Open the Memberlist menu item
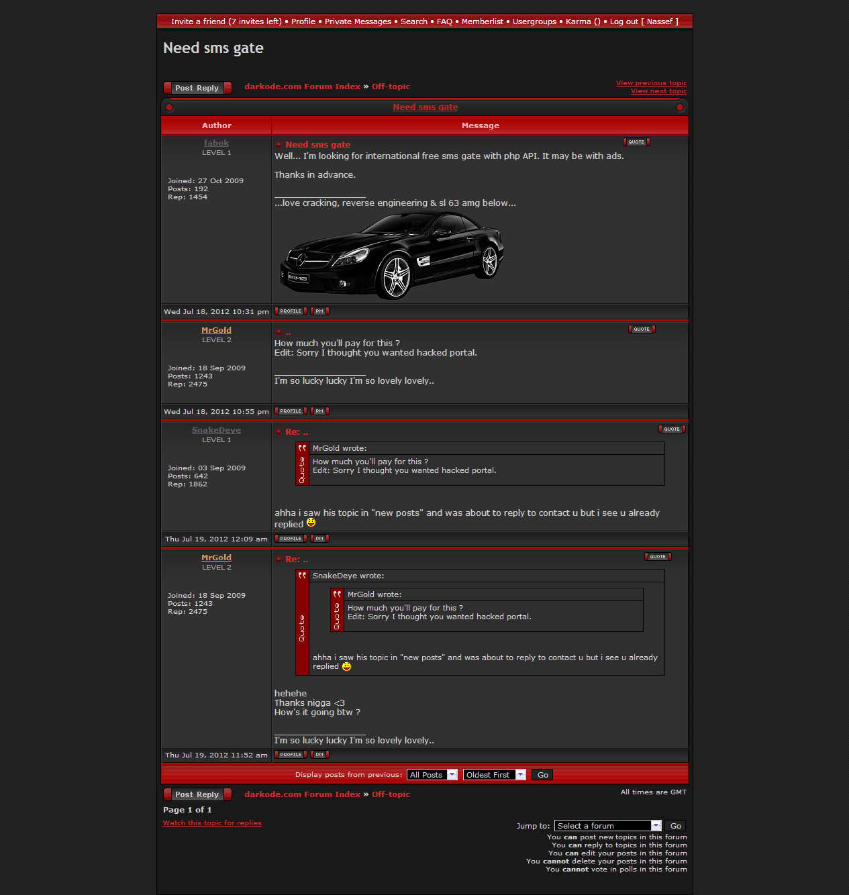The height and width of the screenshot is (895, 849). pos(482,21)
